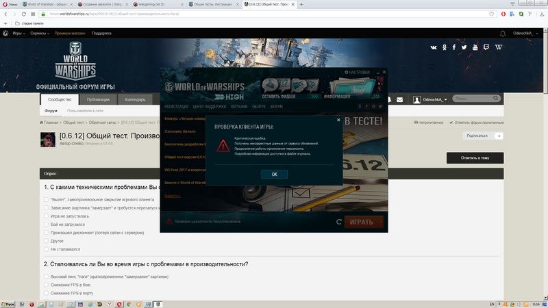Open the downloads arrow icon in browser toolbar
Screen dimensions: 548x308
coord(542,14)
